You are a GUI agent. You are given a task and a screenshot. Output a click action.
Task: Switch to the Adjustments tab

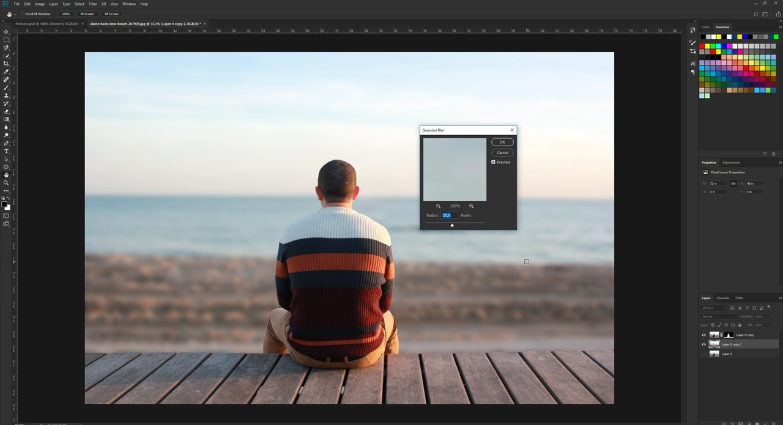[731, 163]
